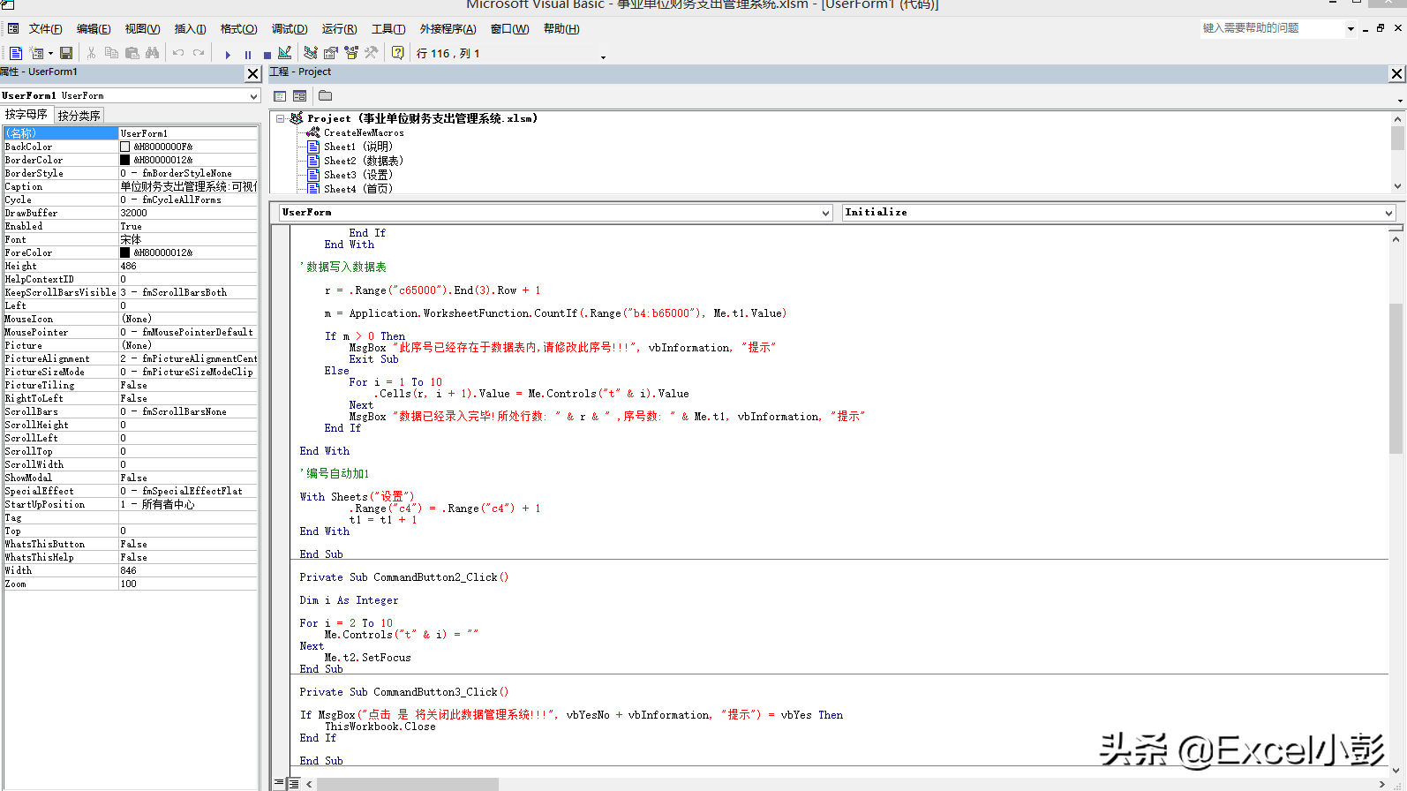Click the BackColor property color swatch
The height and width of the screenshot is (791, 1407).
124,147
